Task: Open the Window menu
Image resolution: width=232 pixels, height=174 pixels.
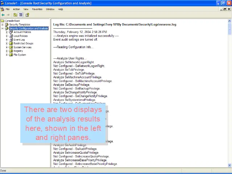Action: [x=50, y=9]
